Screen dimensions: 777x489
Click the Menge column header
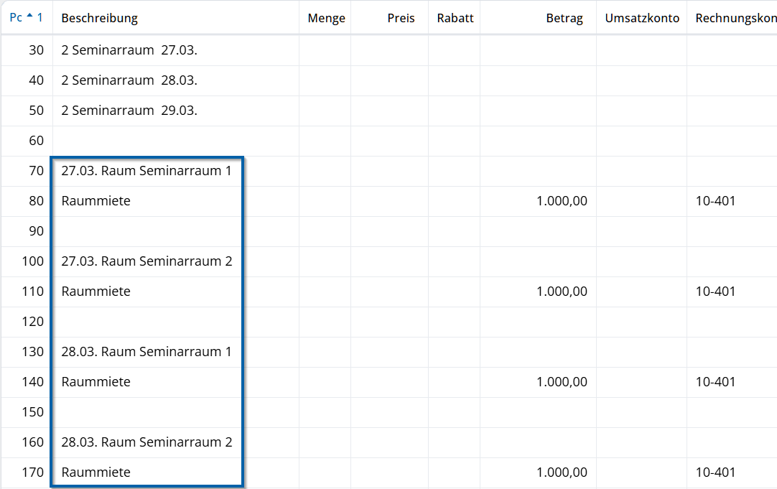pyautogui.click(x=326, y=18)
